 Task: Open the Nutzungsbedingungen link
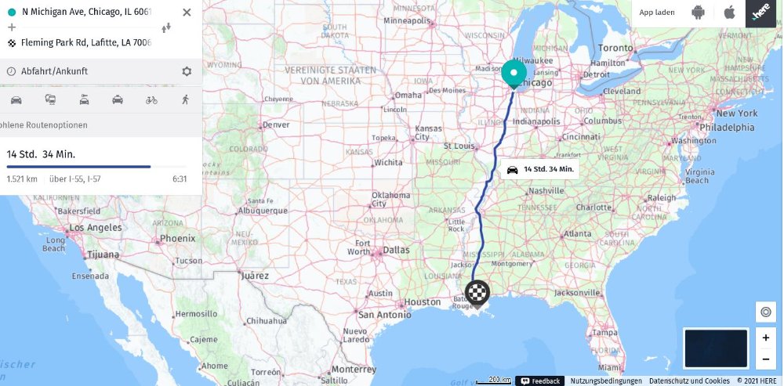pos(606,381)
